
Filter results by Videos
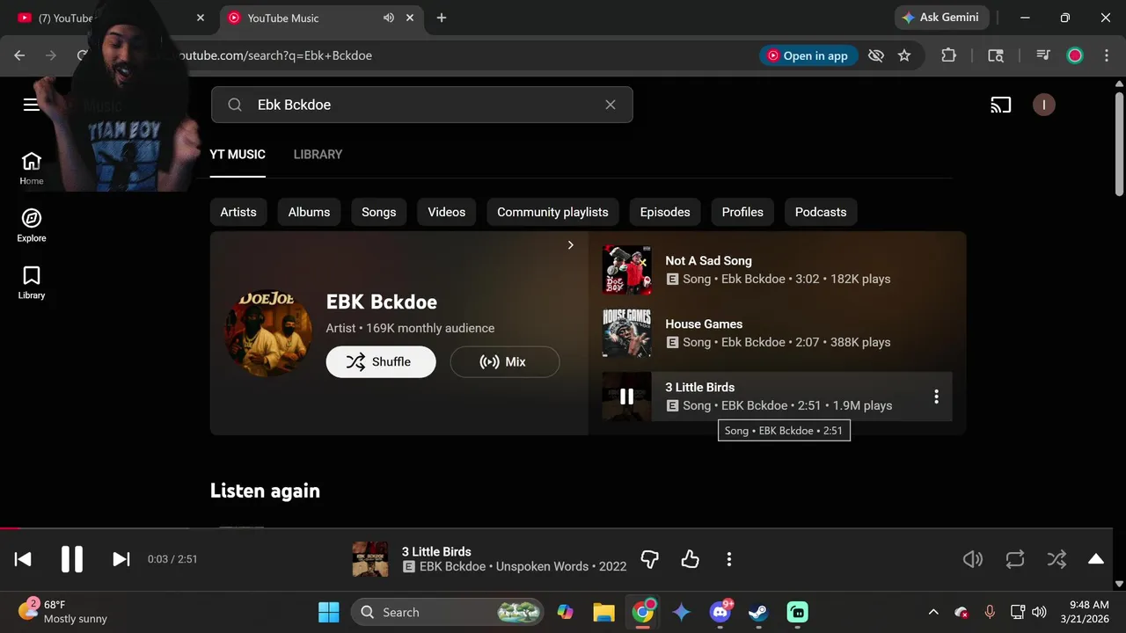(447, 212)
